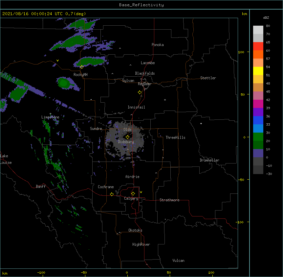This screenshot has width=283, height=277.
Task: Click the magenta swatch in dBZ legend
Action: tap(258, 104)
